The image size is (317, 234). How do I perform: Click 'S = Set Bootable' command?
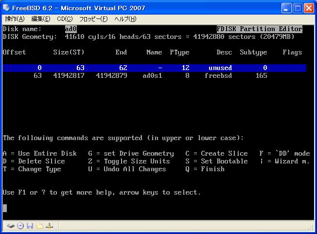point(216,161)
